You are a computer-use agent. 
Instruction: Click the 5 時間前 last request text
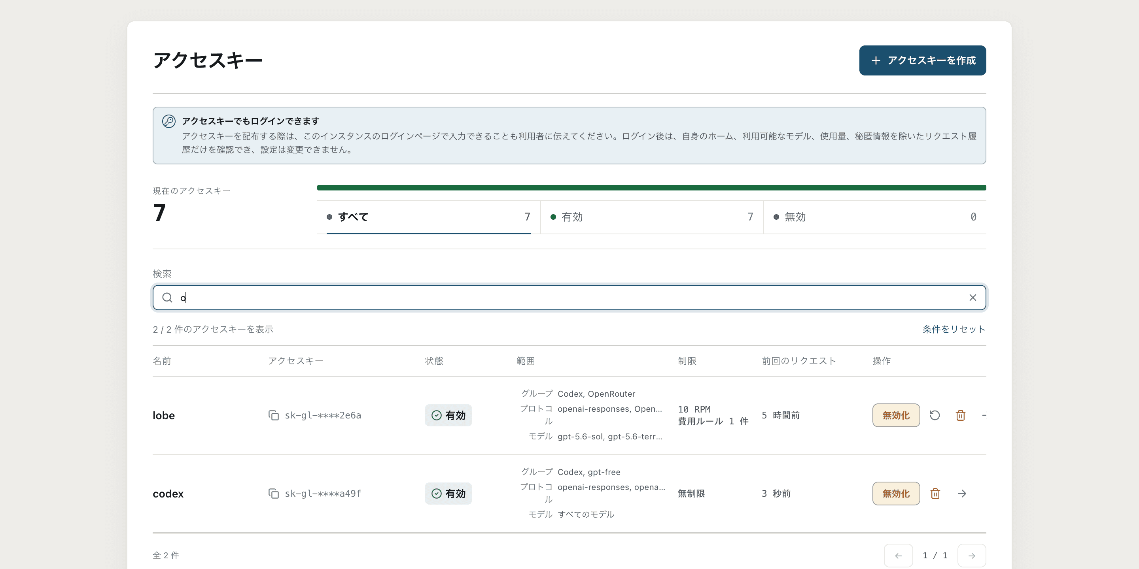tap(780, 415)
